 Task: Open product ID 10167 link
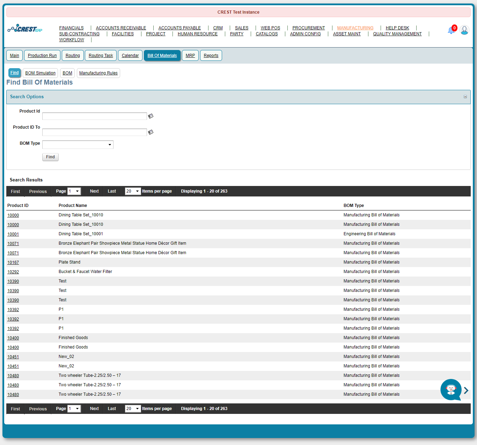pos(13,263)
